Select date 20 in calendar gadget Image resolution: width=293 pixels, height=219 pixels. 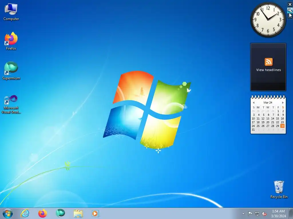[x=268, y=122]
